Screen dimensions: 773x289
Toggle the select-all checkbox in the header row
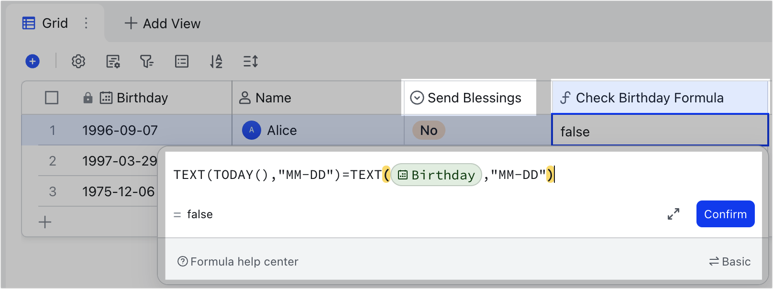pyautogui.click(x=52, y=98)
